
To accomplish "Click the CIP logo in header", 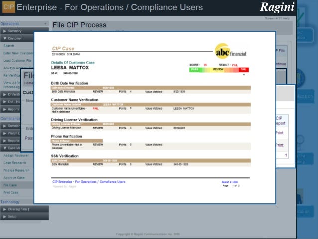I will coord(9,7).
